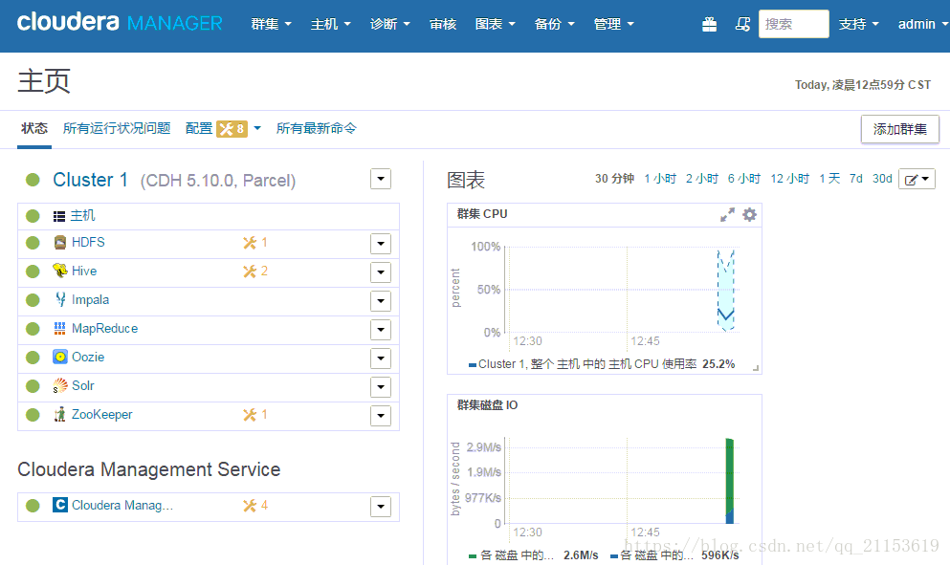Open the 群集 CPU chart settings gear
The image size is (950, 565).
click(749, 215)
